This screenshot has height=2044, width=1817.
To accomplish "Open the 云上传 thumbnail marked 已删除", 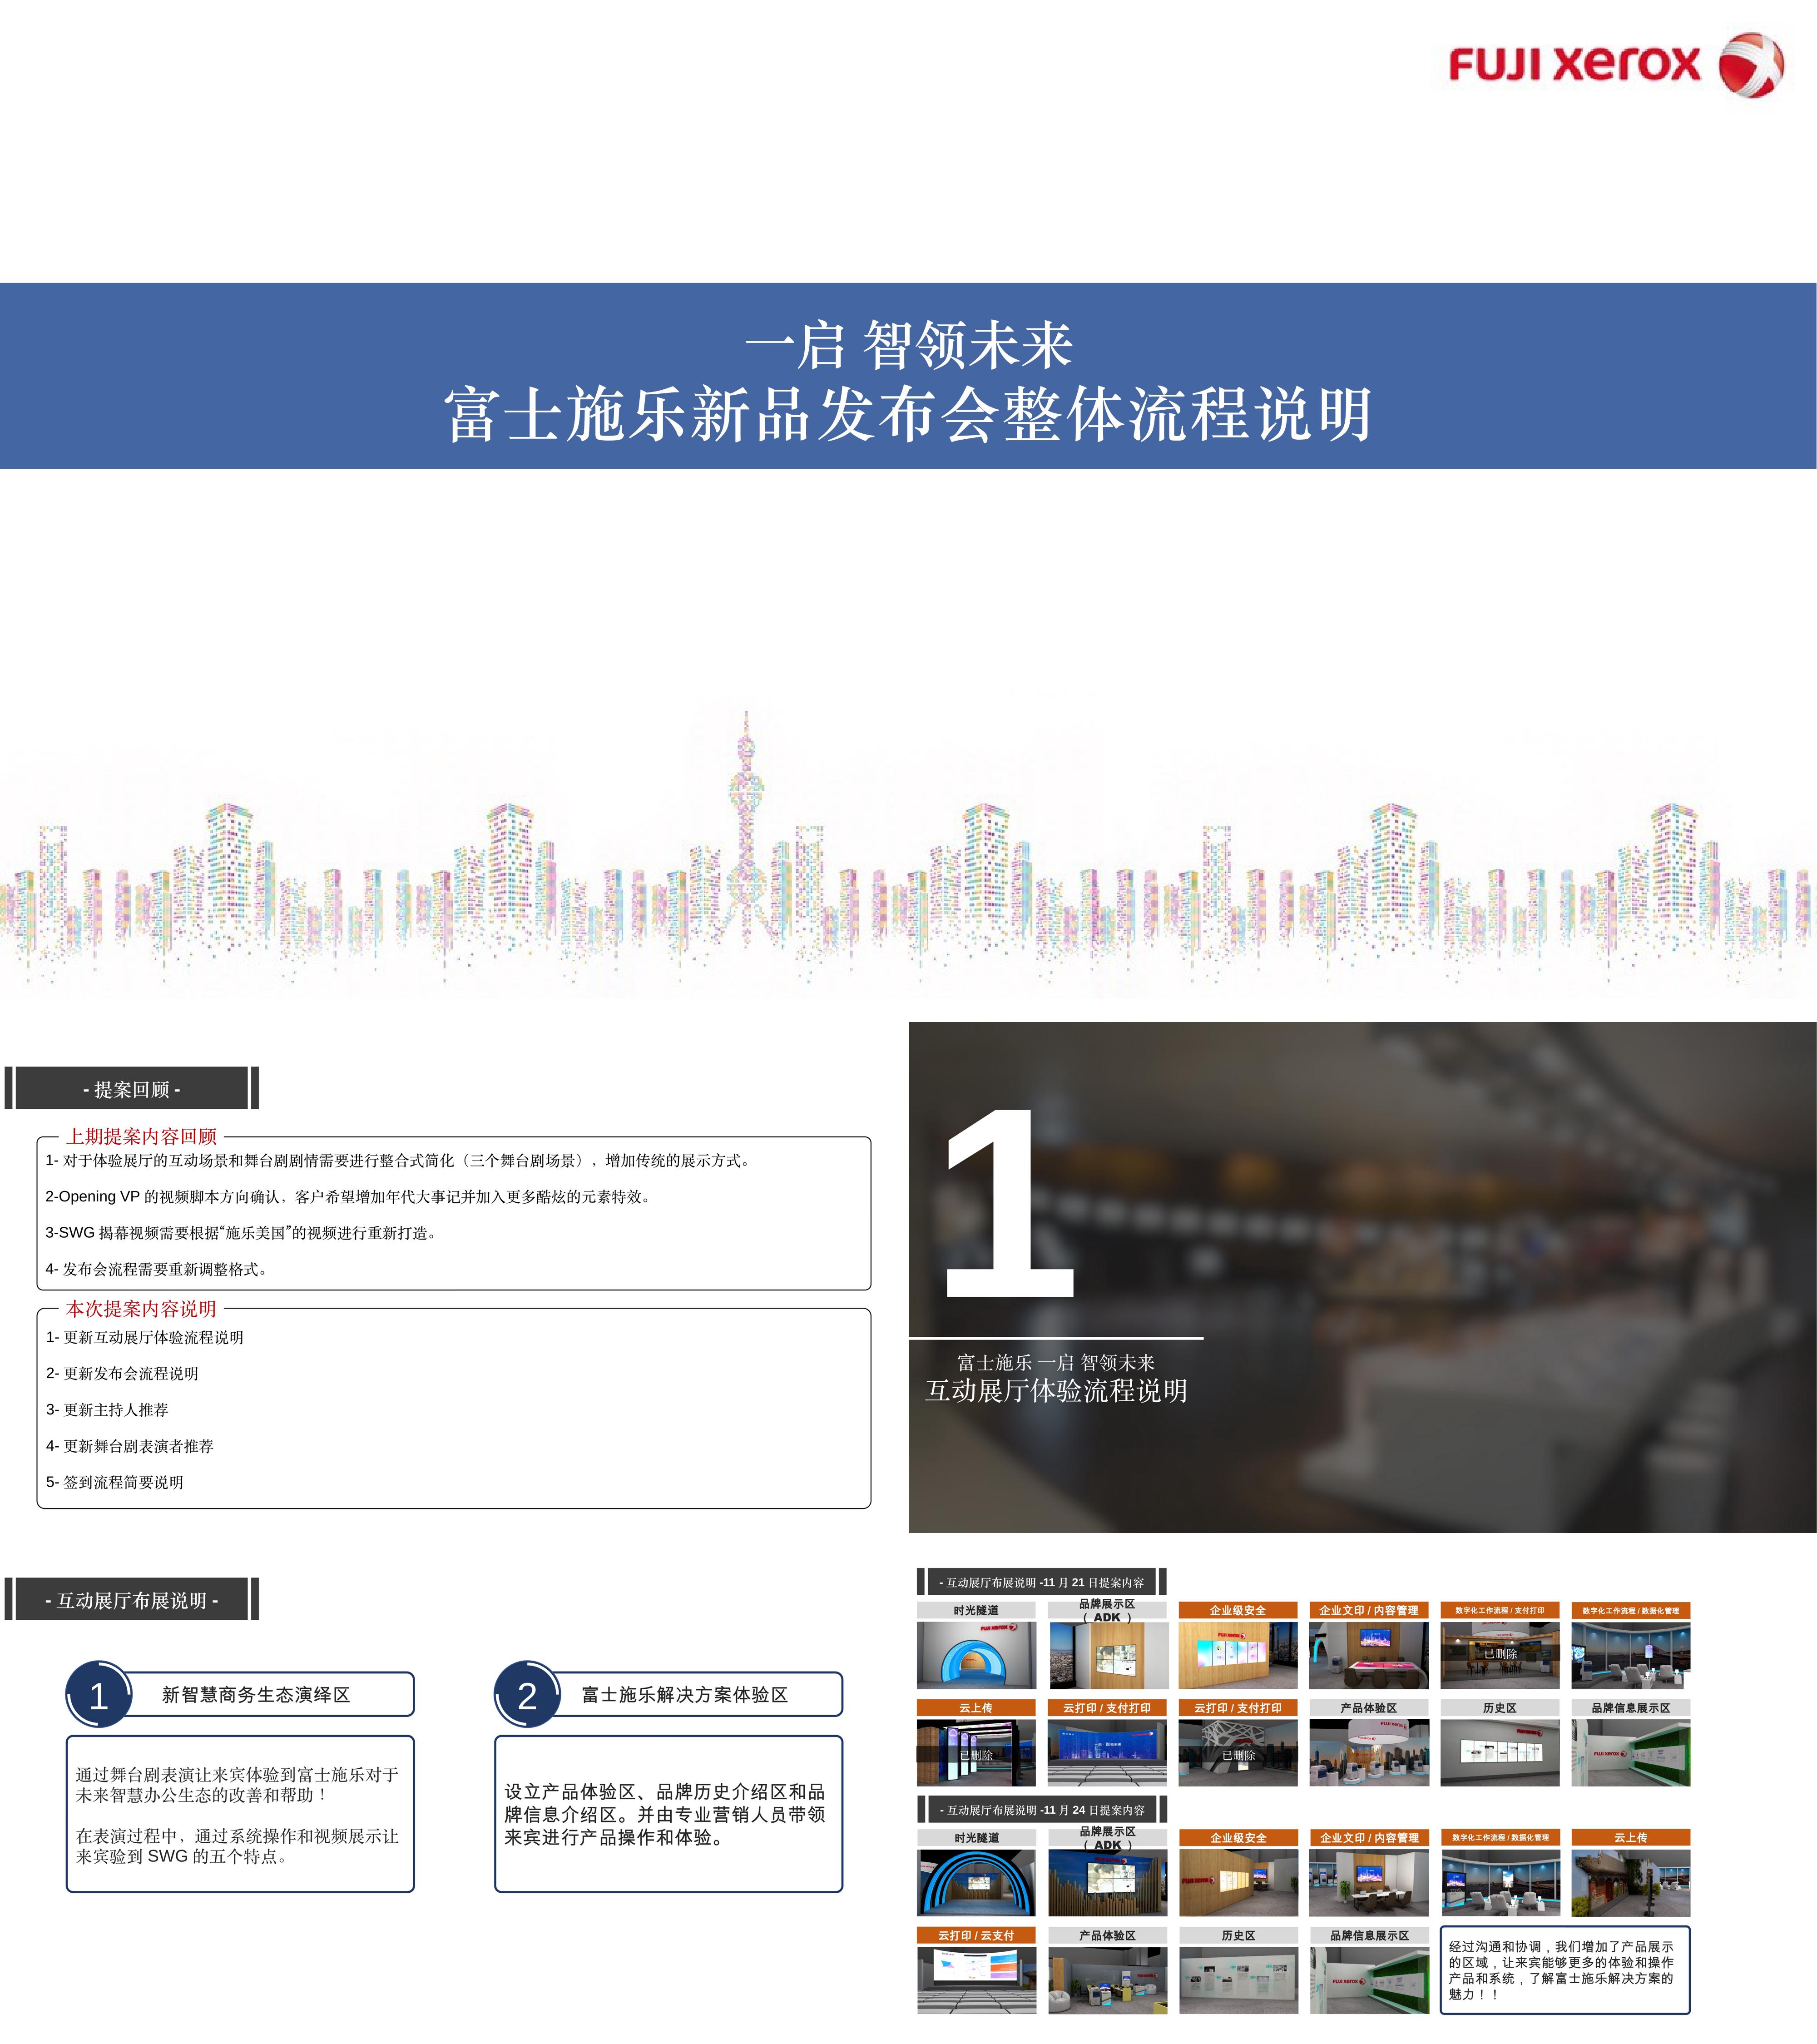I will coord(976,1753).
